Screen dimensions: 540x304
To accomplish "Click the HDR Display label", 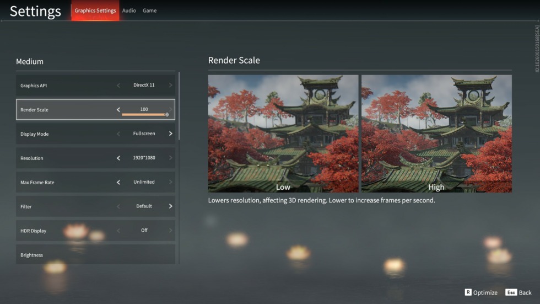I will [33, 231].
